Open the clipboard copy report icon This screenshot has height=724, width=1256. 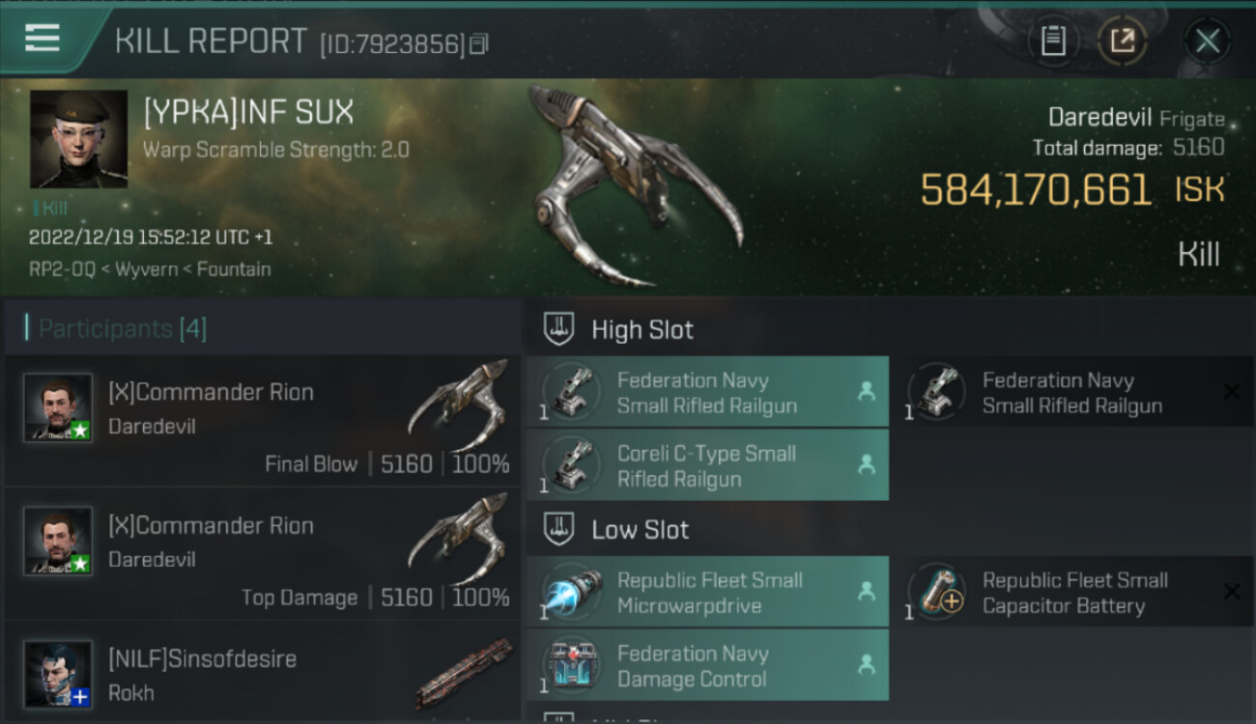click(x=1052, y=42)
